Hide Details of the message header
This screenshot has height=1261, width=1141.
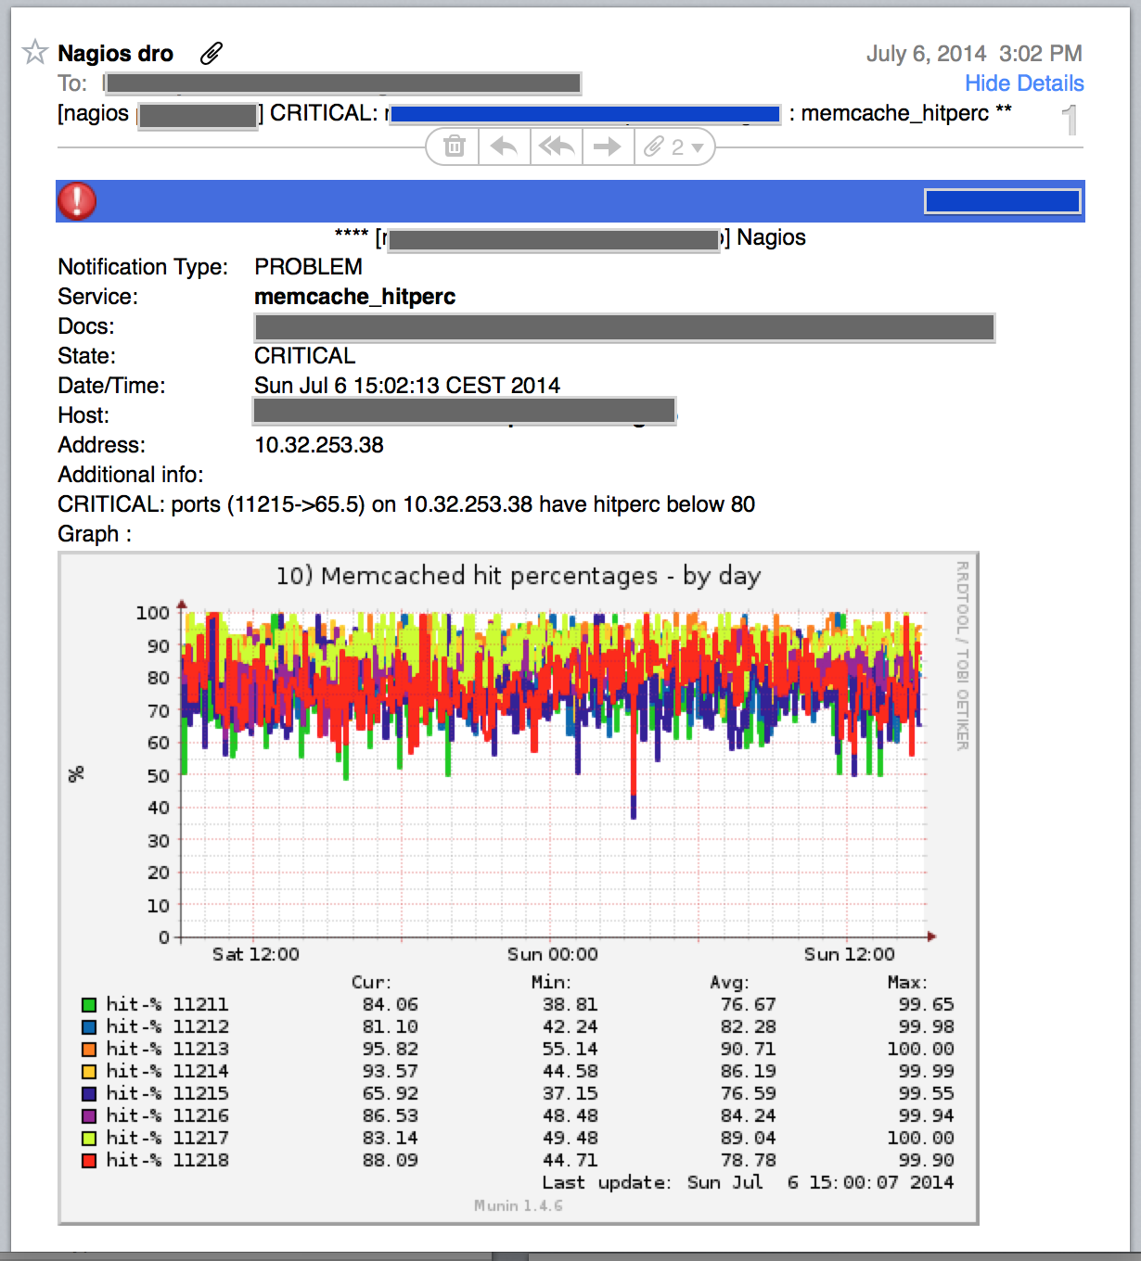[1023, 83]
